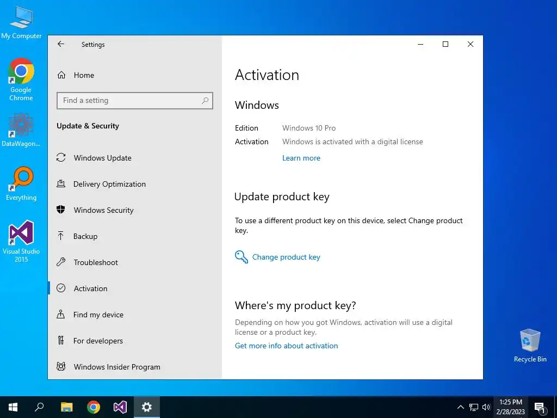Click Settings gear on taskbar
Screen dimensions: 557x418
[x=147, y=407]
